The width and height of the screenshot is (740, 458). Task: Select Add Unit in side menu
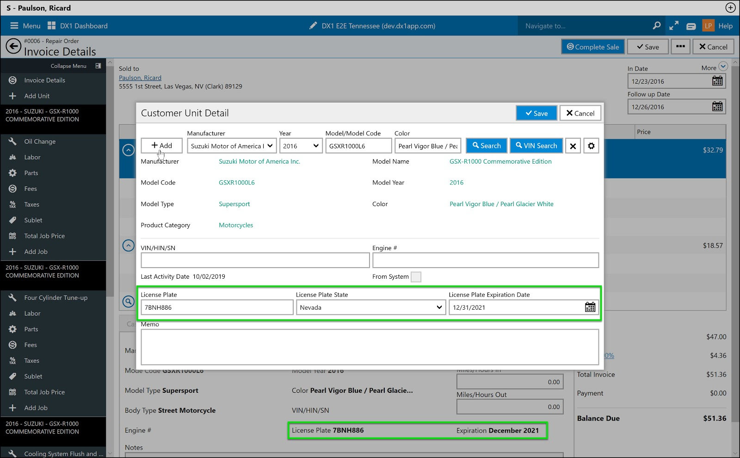(x=53, y=96)
